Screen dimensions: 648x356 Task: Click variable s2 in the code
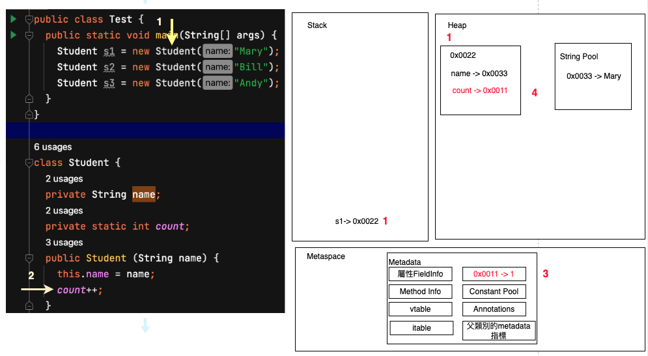point(109,67)
